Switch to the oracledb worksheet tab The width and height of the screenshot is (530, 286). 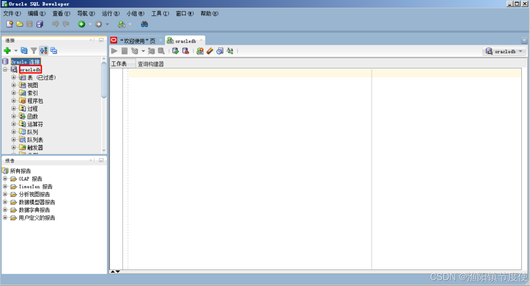(185, 40)
